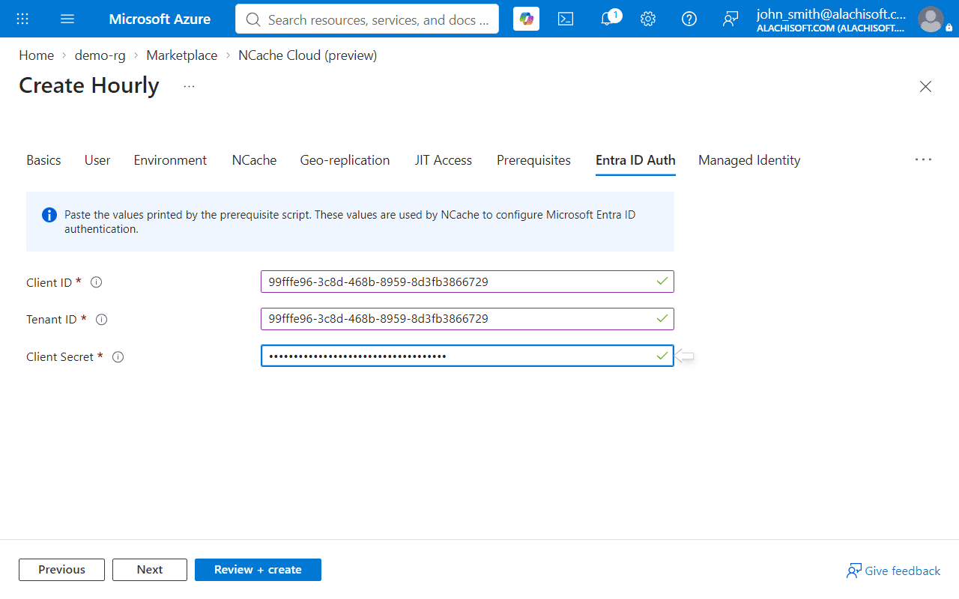Image resolution: width=959 pixels, height=599 pixels.
Task: Focus the Tenant ID input field
Action: pyautogui.click(x=468, y=319)
